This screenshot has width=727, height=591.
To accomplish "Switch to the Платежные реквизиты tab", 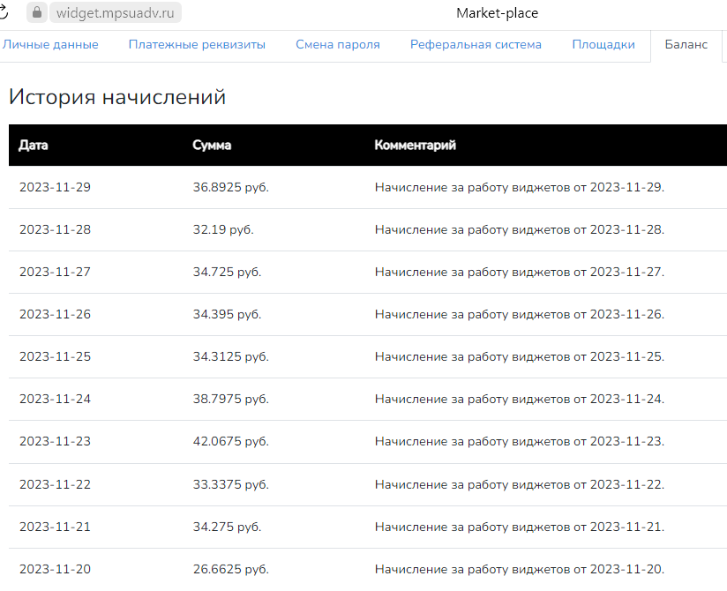I will (197, 45).
